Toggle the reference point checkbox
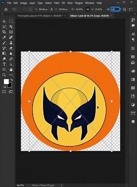The width and height of the screenshot is (137, 187). tap(24, 9)
